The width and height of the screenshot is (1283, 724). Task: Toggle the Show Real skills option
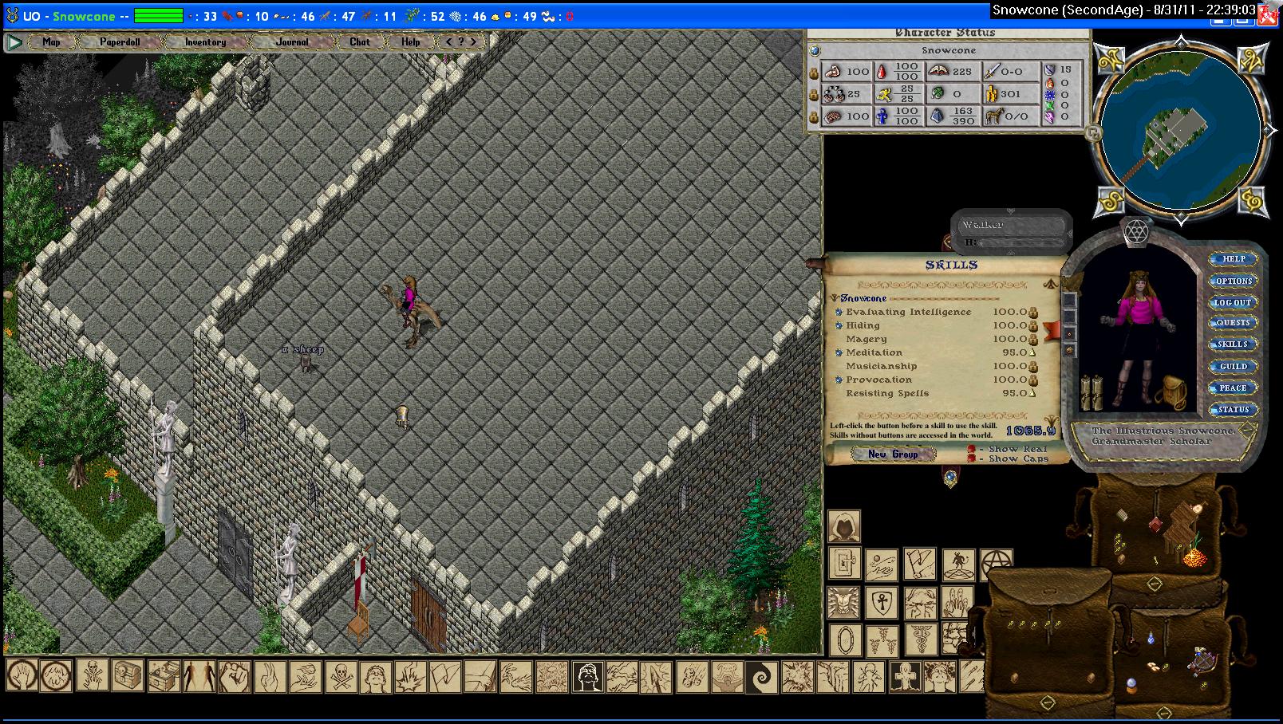click(972, 449)
